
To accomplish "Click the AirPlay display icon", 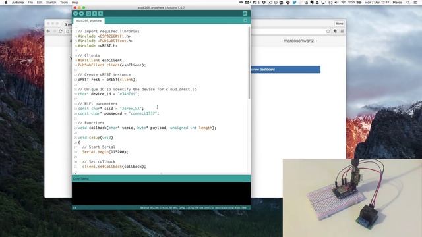I will (324, 3).
